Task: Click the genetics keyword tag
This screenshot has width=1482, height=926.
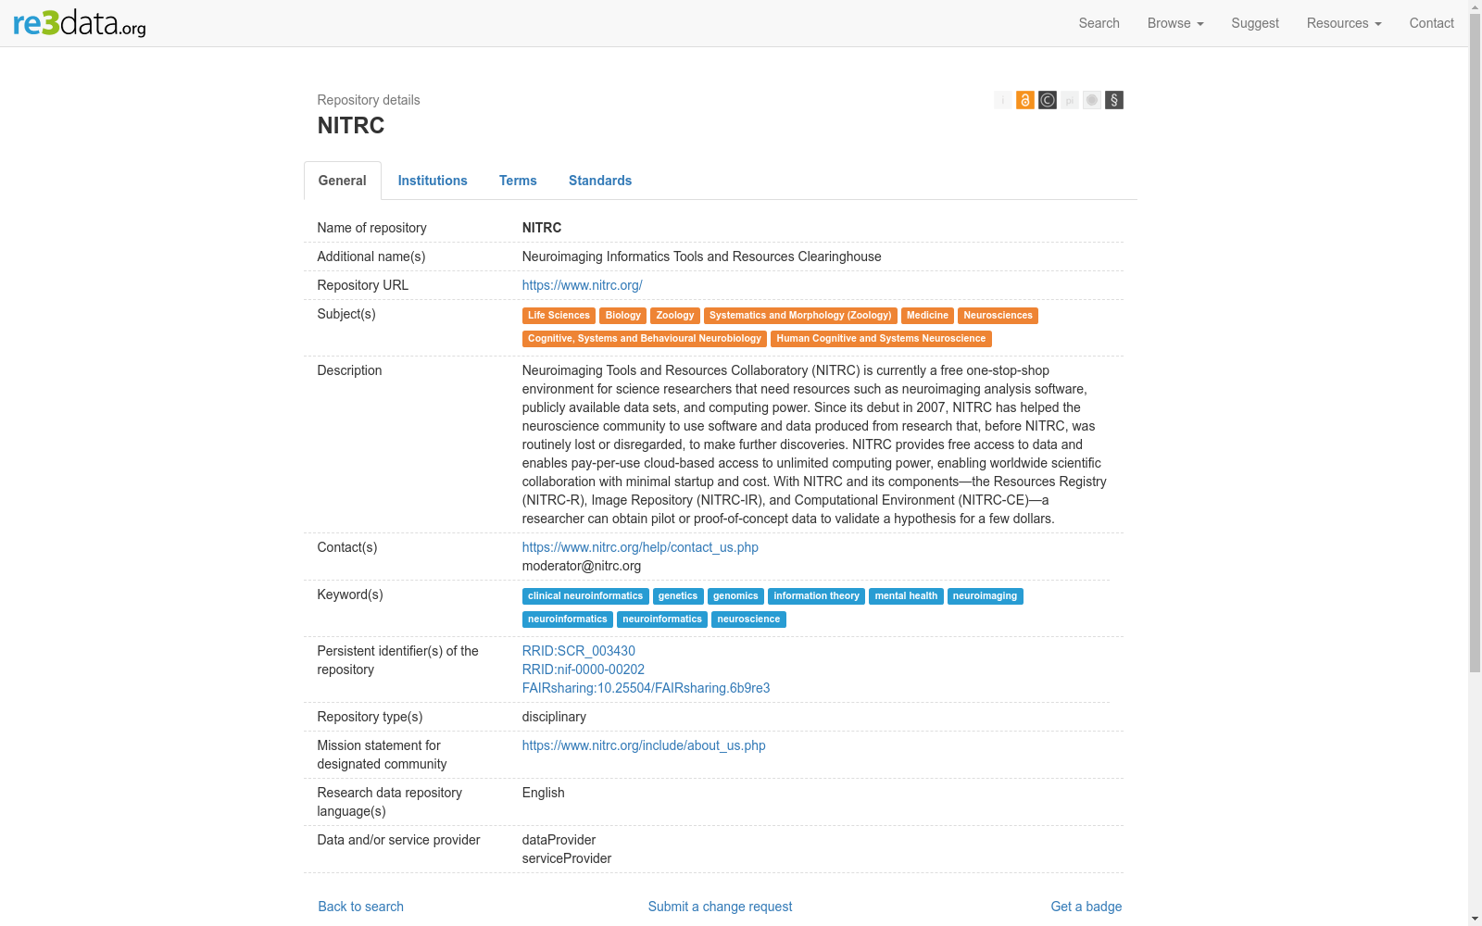Action: pyautogui.click(x=678, y=596)
